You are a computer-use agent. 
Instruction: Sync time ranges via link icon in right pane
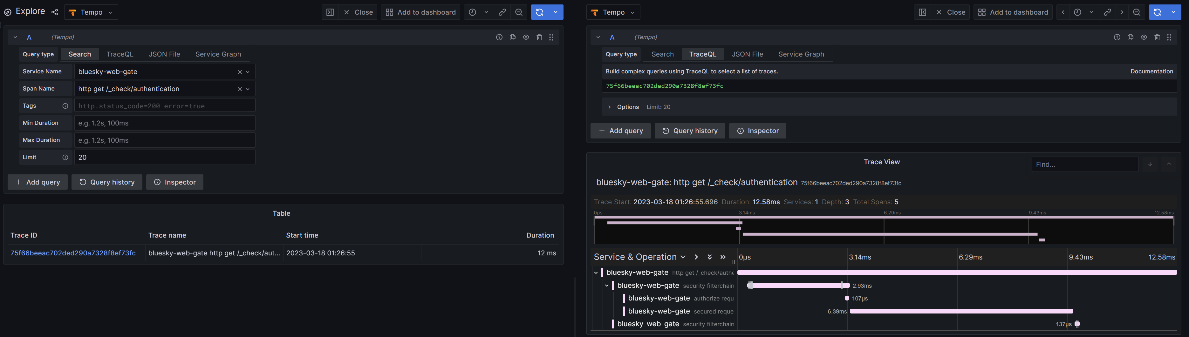coord(1107,12)
